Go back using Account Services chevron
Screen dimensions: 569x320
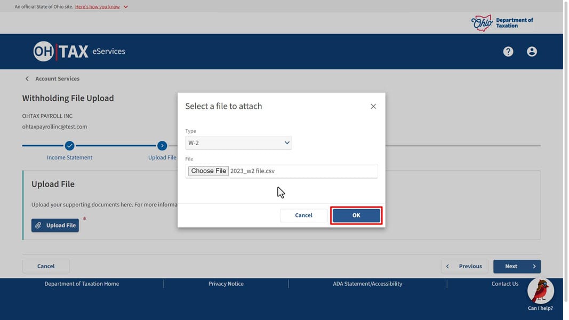pyautogui.click(x=27, y=79)
